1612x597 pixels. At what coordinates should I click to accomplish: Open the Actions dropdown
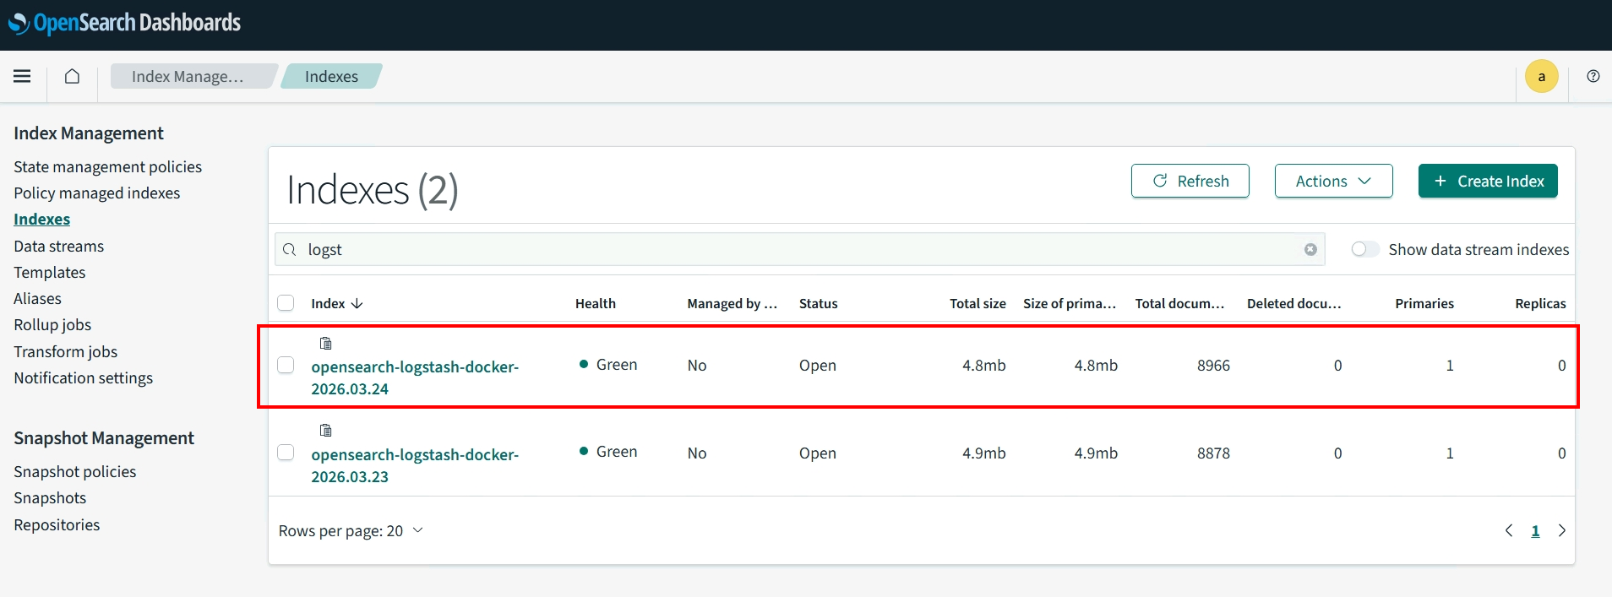(x=1333, y=181)
